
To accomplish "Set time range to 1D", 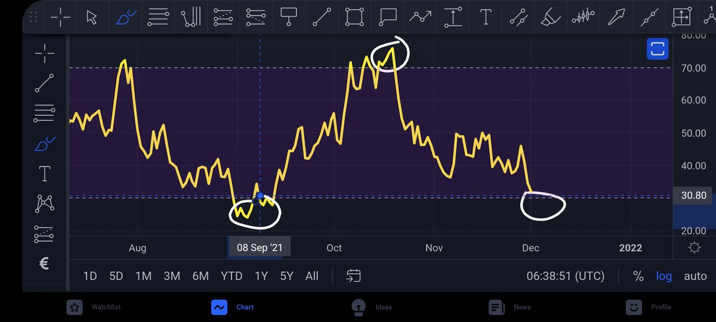I will pos(89,276).
